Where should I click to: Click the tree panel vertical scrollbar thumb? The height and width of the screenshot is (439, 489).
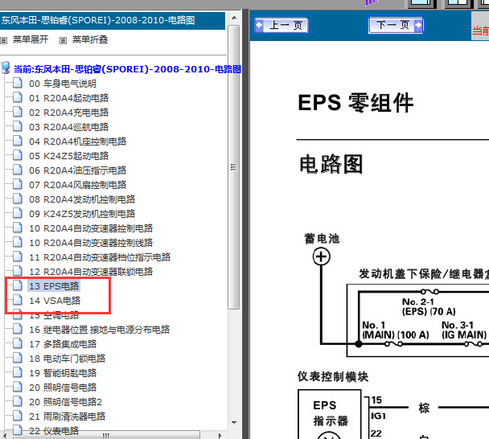pos(233,167)
